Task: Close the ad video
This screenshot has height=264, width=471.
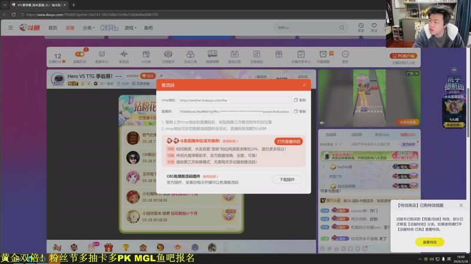Action: pyautogui.click(x=416, y=73)
